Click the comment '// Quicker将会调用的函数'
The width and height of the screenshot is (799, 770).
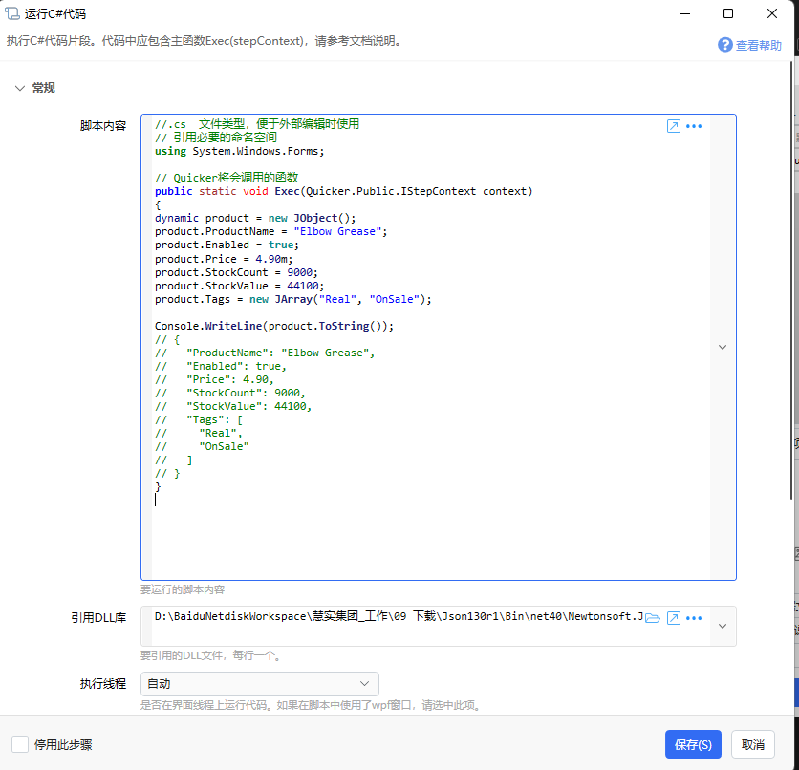click(227, 178)
